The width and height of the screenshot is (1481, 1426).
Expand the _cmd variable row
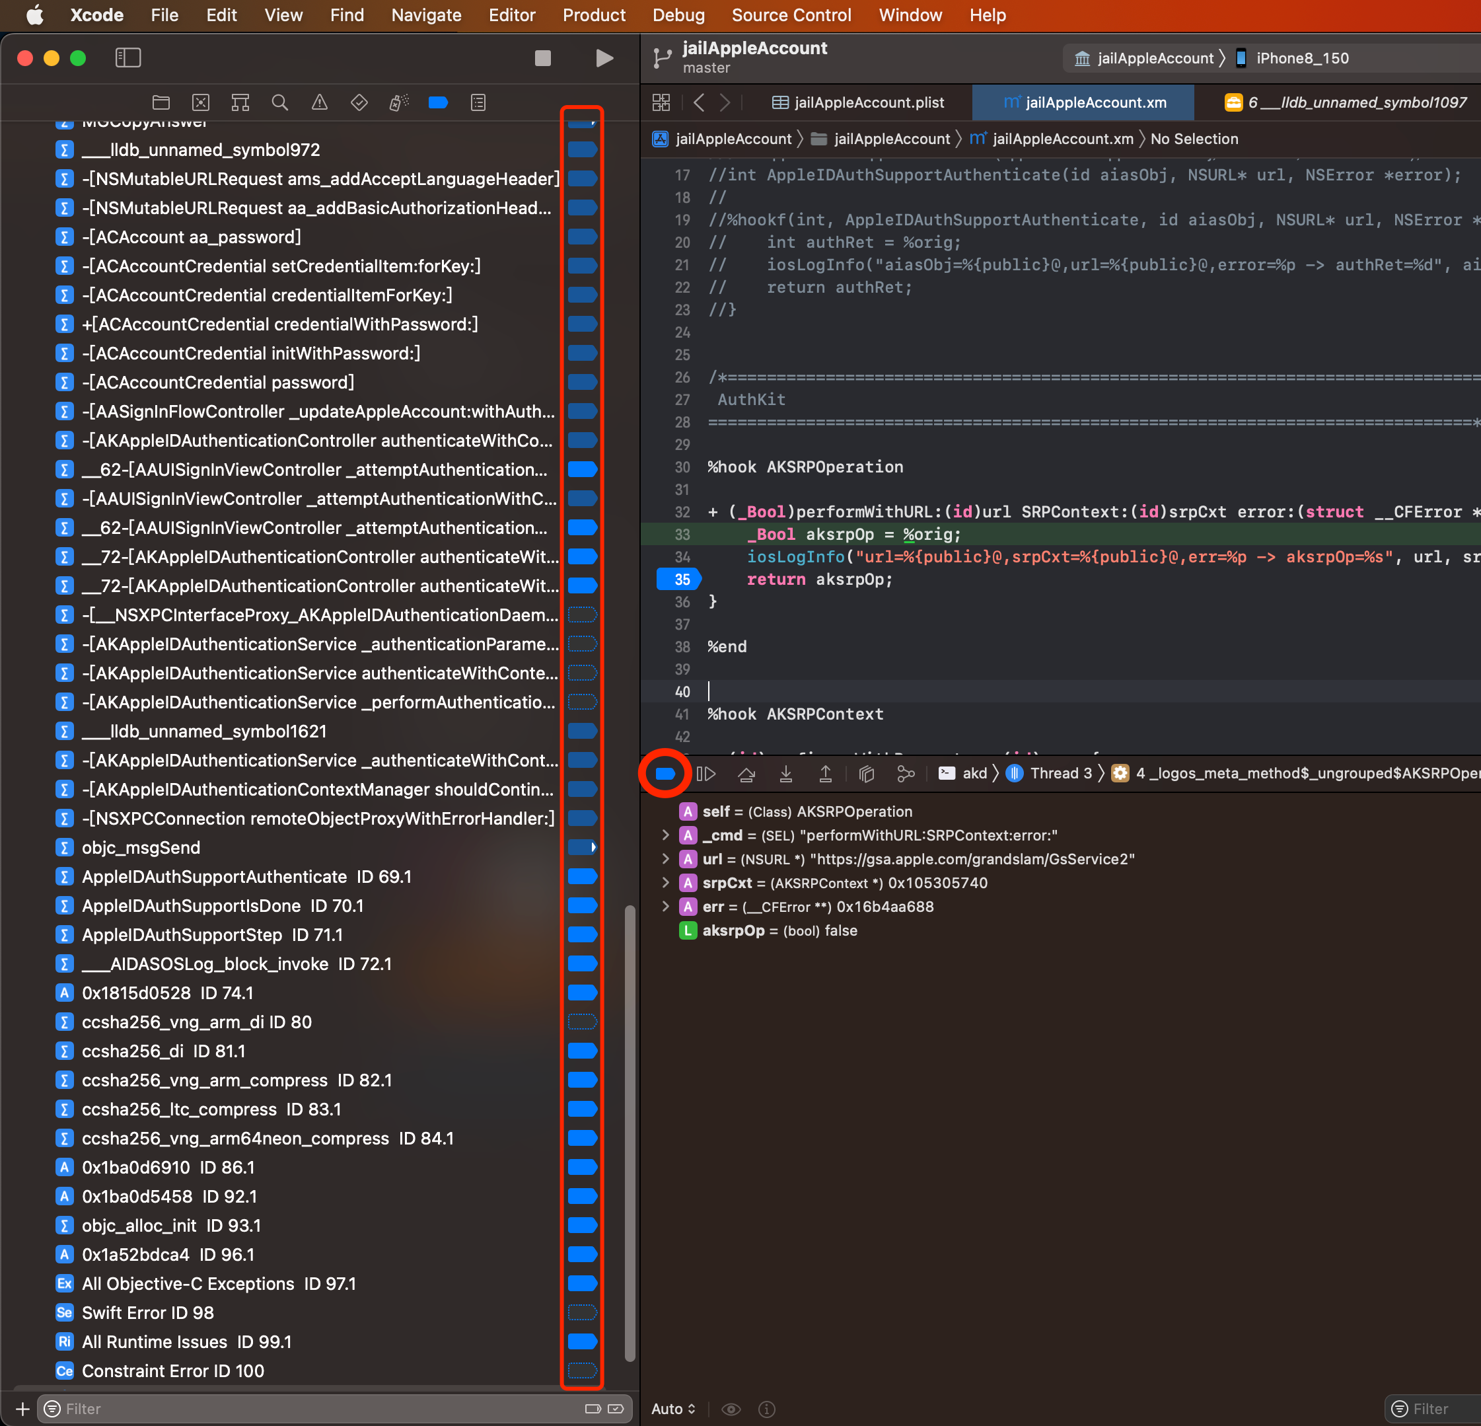click(665, 835)
